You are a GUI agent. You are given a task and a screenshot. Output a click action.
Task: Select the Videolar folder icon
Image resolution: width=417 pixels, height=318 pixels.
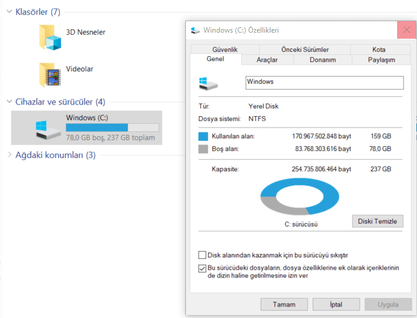[x=50, y=75]
